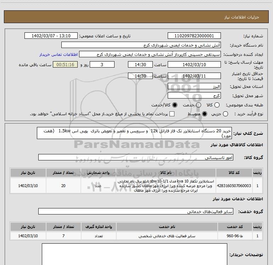Click service code ط-96-960 cell
Viewport: 273px width, 265px height.
click(235, 236)
